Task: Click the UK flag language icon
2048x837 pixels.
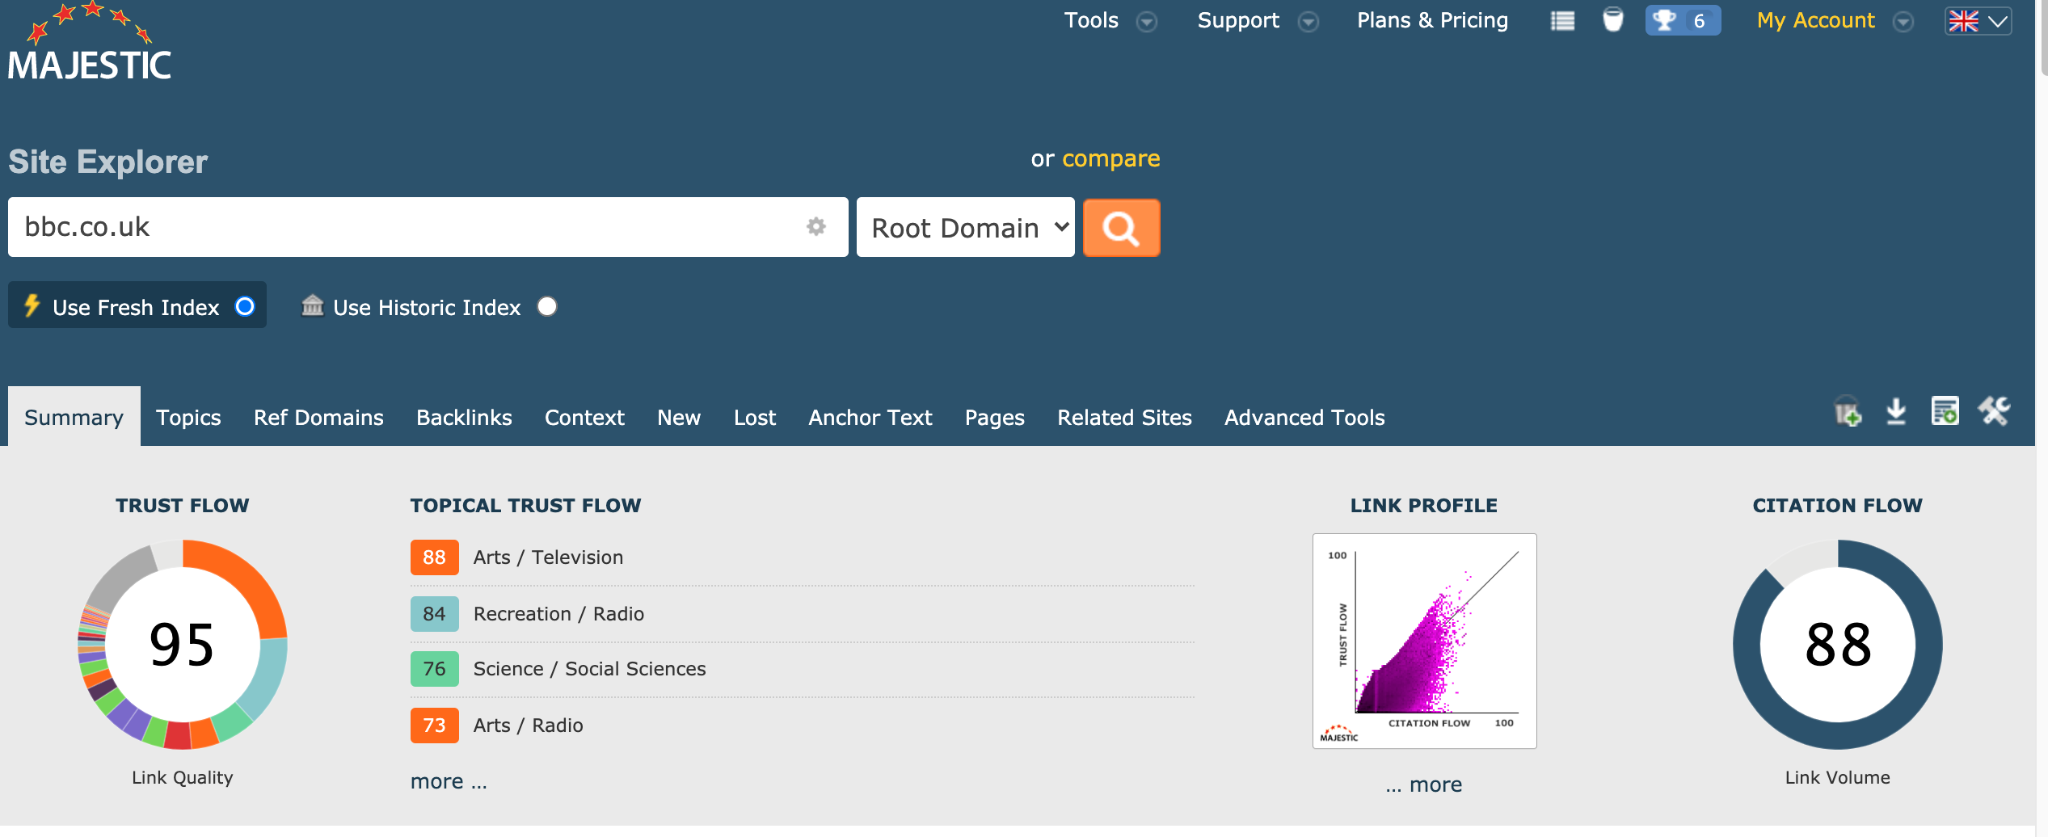Action: (1963, 21)
